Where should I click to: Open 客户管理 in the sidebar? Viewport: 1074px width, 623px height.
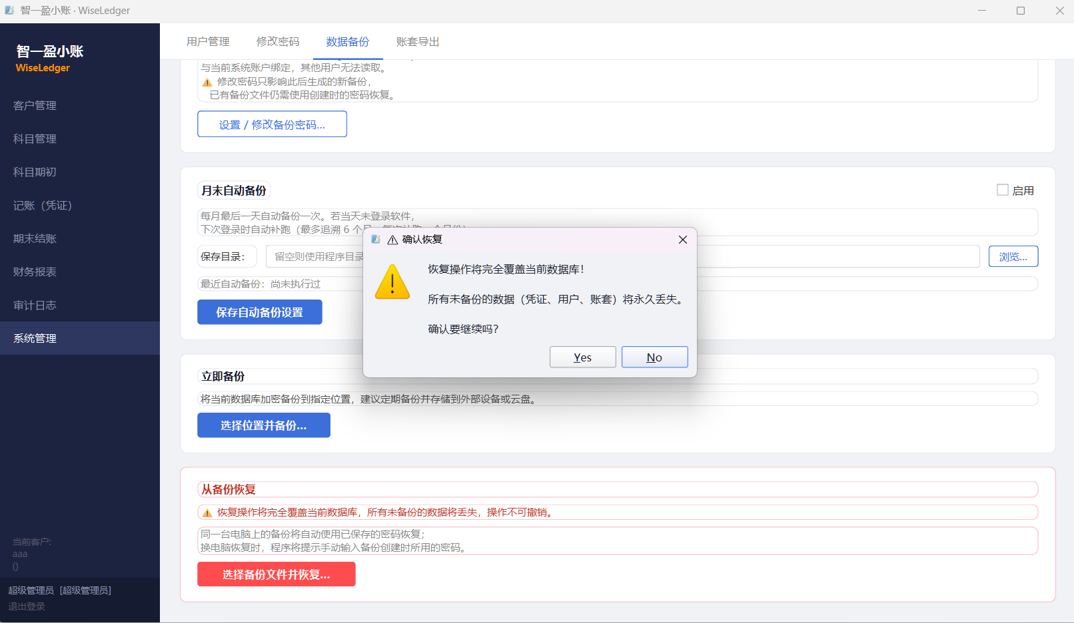pyautogui.click(x=80, y=105)
